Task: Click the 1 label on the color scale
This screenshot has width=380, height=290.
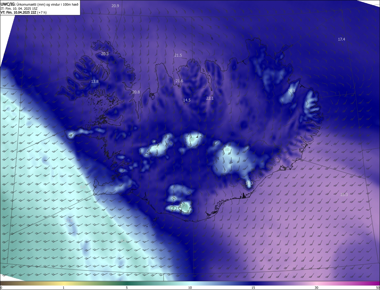Action: pos(64,288)
